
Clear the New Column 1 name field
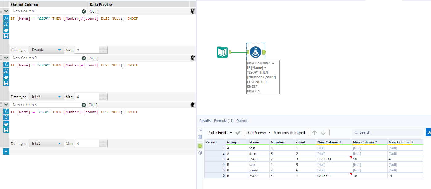click(x=84, y=11)
